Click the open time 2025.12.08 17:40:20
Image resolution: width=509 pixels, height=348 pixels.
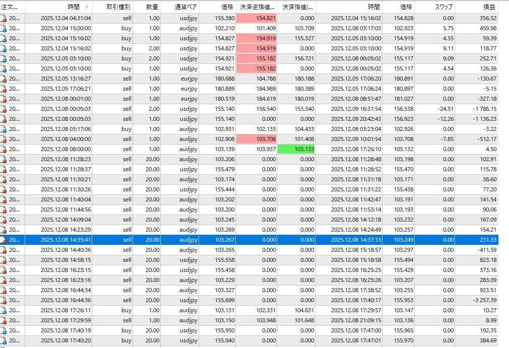(66, 340)
